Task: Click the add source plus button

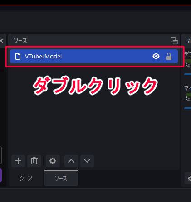Action: click(x=18, y=161)
